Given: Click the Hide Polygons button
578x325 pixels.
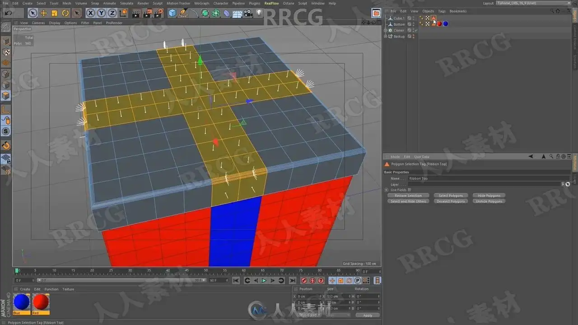Looking at the screenshot, I should [x=489, y=195].
